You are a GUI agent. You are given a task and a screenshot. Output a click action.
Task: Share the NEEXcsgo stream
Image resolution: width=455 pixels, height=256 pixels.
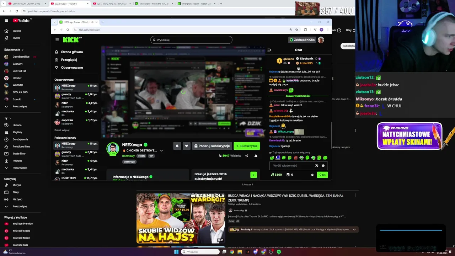tap(246, 156)
